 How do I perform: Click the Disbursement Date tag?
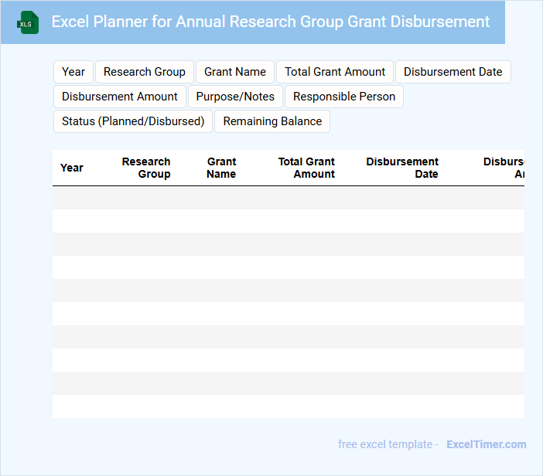452,72
